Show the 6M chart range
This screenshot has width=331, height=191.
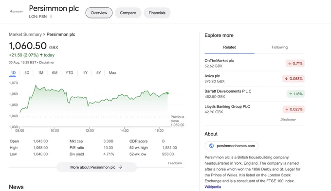[x=55, y=73]
